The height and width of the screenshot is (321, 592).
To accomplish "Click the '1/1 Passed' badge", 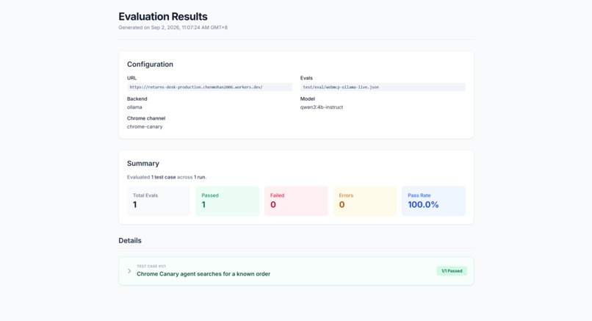I will click(x=452, y=271).
